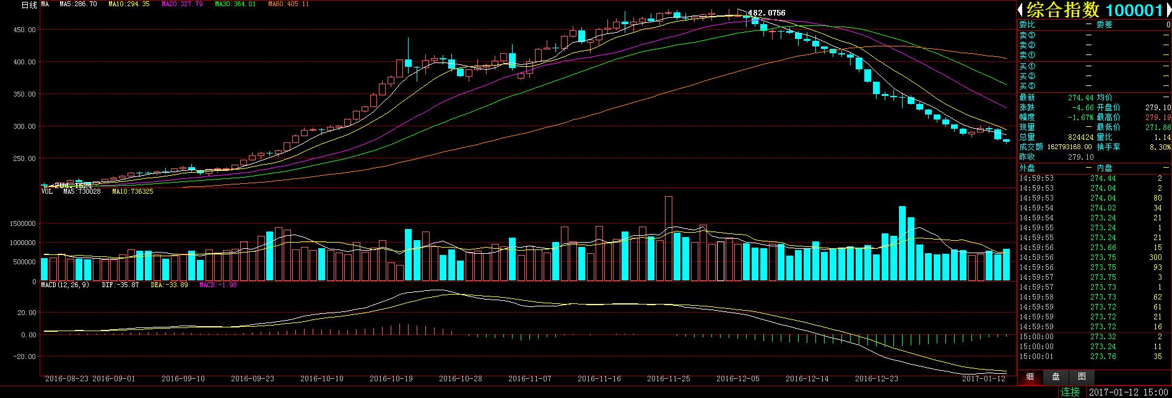Image resolution: width=1172 pixels, height=398 pixels.
Task: Select the 综合指数 100001 title
Action: (x=1093, y=11)
